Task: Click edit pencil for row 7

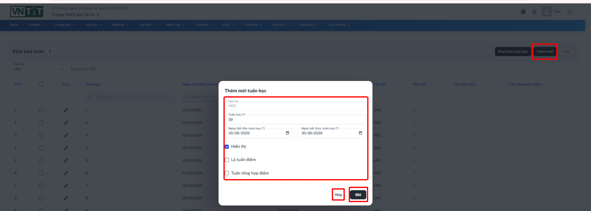Action: (66, 185)
